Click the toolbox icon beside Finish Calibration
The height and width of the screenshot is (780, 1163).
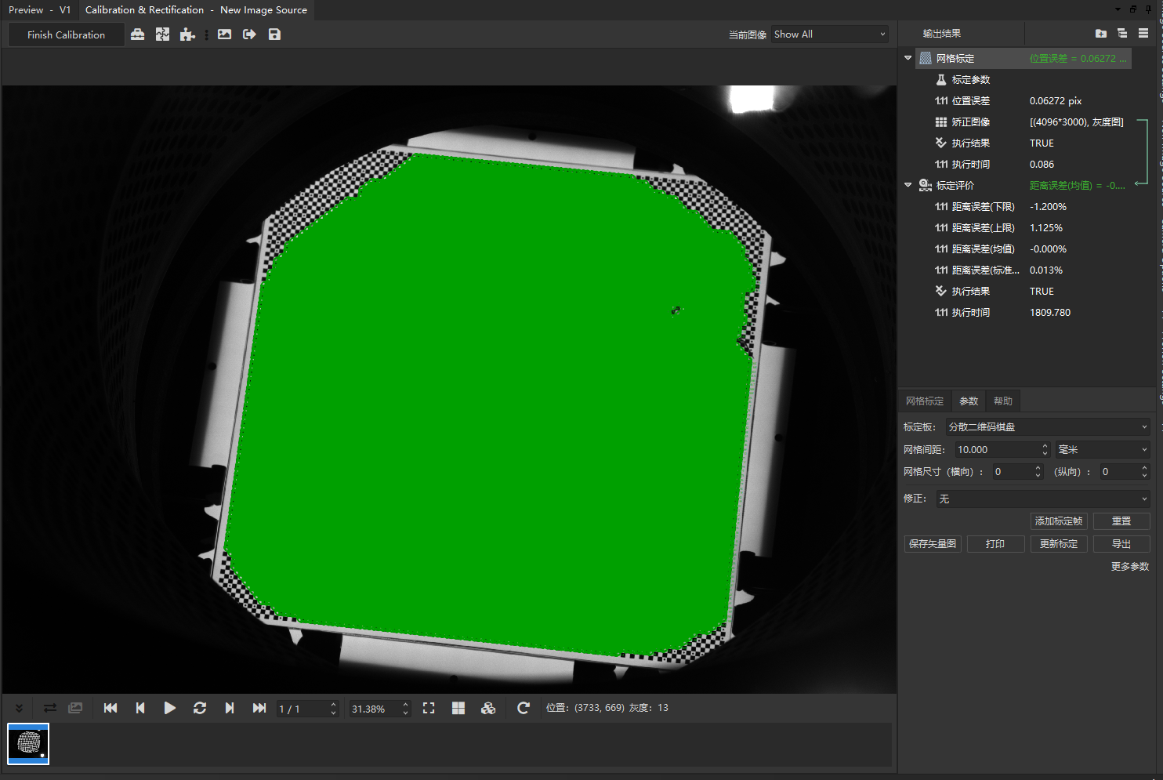[137, 34]
